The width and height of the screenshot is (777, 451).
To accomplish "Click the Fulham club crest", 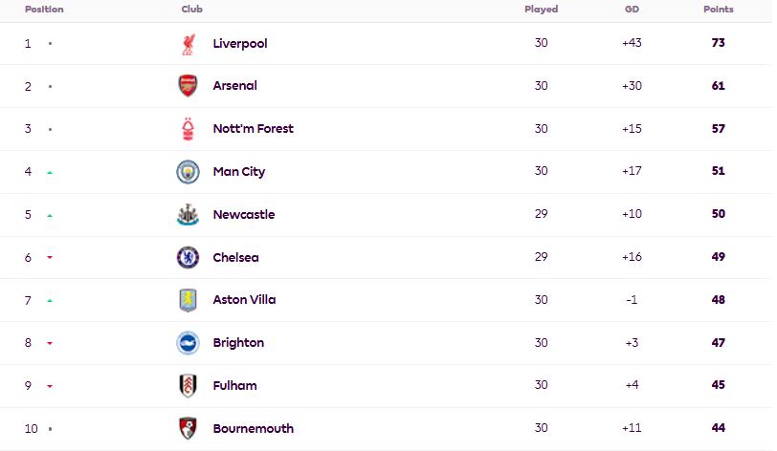I will pyautogui.click(x=188, y=386).
